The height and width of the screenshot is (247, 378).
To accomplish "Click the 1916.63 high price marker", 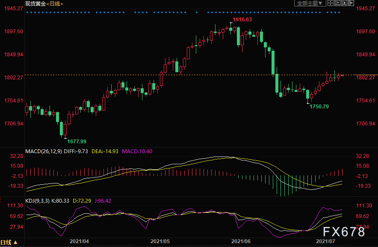I will point(242,20).
